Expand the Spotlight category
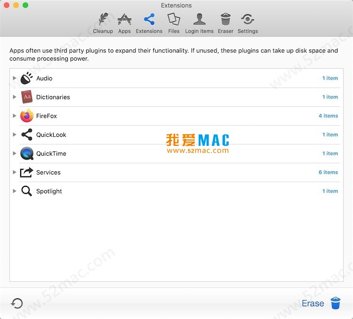353x319 pixels. pos(15,191)
